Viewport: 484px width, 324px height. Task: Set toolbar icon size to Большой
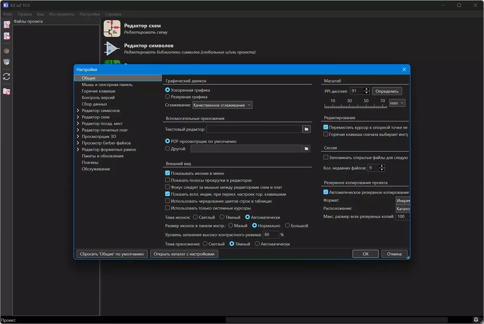tap(287, 226)
